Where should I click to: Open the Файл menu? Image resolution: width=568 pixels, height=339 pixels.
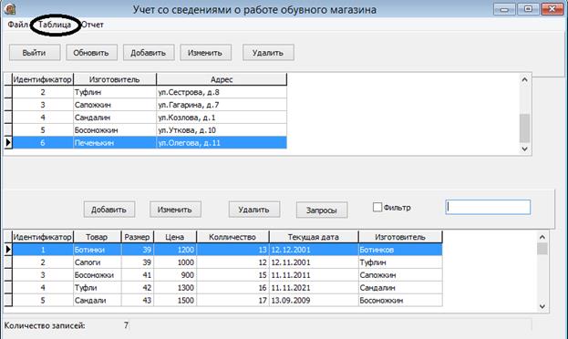[17, 25]
